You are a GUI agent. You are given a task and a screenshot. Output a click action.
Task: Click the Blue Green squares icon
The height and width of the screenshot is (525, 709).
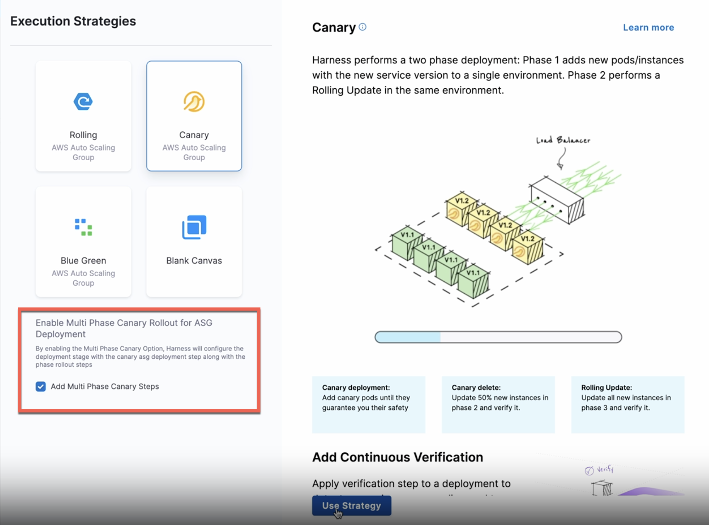[83, 227]
